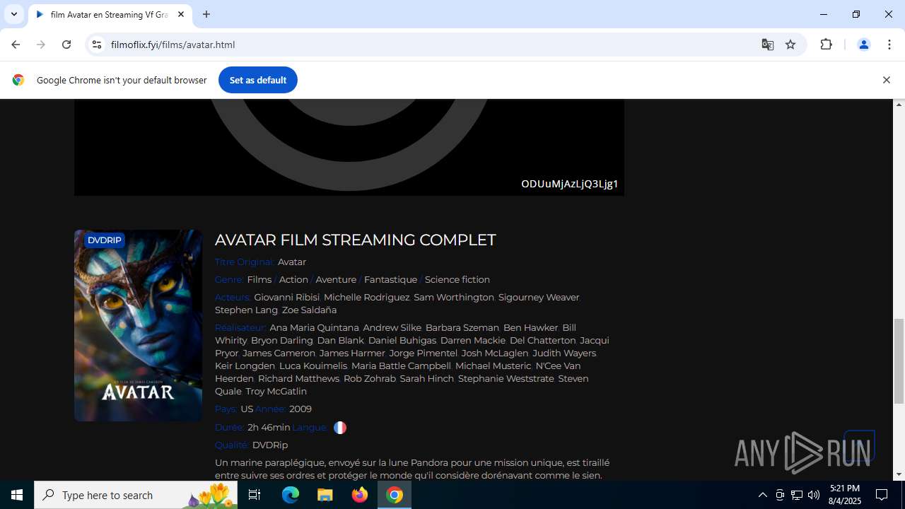Dismiss the default browser notification bar
The width and height of the screenshot is (905, 509).
point(886,80)
